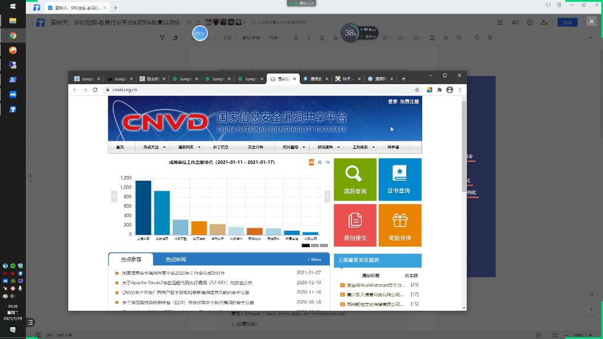Go to 首页 in site navigation
This screenshot has width=603, height=339.
click(x=120, y=147)
